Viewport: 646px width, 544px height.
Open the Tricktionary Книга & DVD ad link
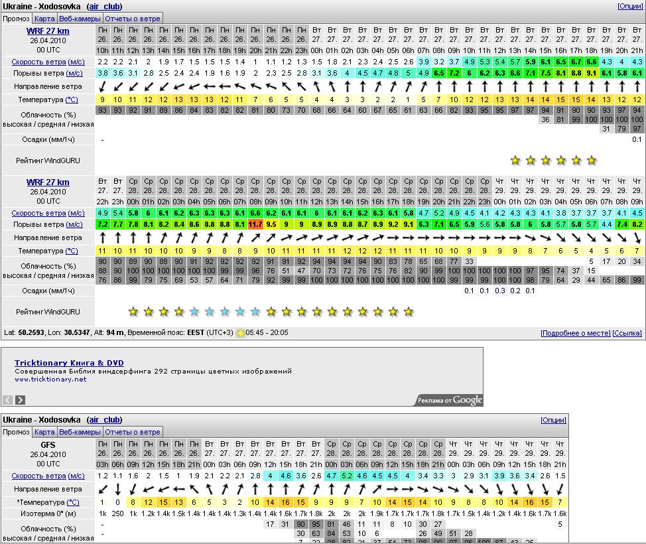click(69, 363)
